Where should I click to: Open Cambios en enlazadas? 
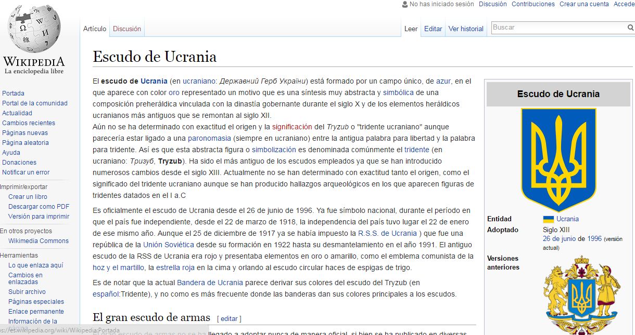(x=26, y=278)
